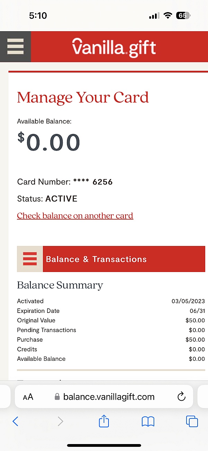Tap the Vanilla gift logo

pos(114,47)
